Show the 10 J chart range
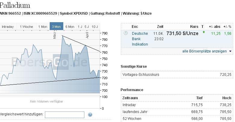235x122 pixels. (95, 27)
